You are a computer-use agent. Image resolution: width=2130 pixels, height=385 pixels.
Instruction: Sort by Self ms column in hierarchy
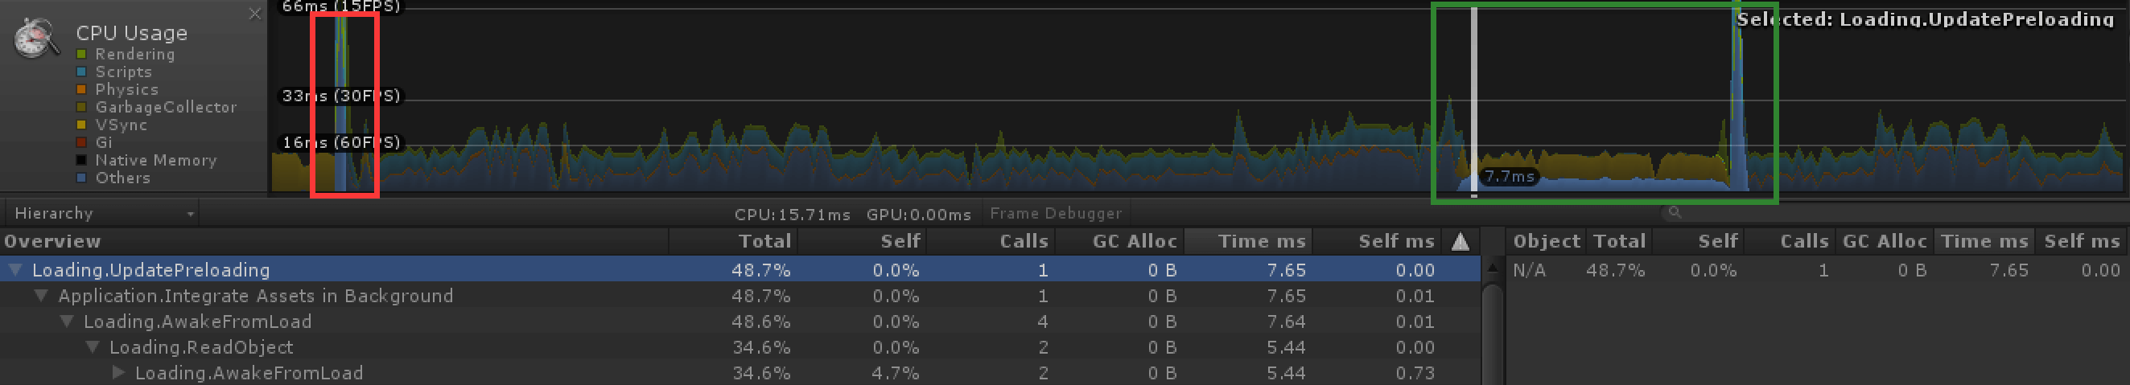1378,241
